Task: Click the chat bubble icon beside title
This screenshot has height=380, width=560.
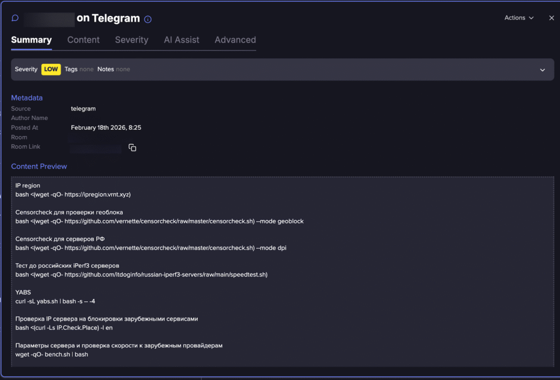Action: 15,18
